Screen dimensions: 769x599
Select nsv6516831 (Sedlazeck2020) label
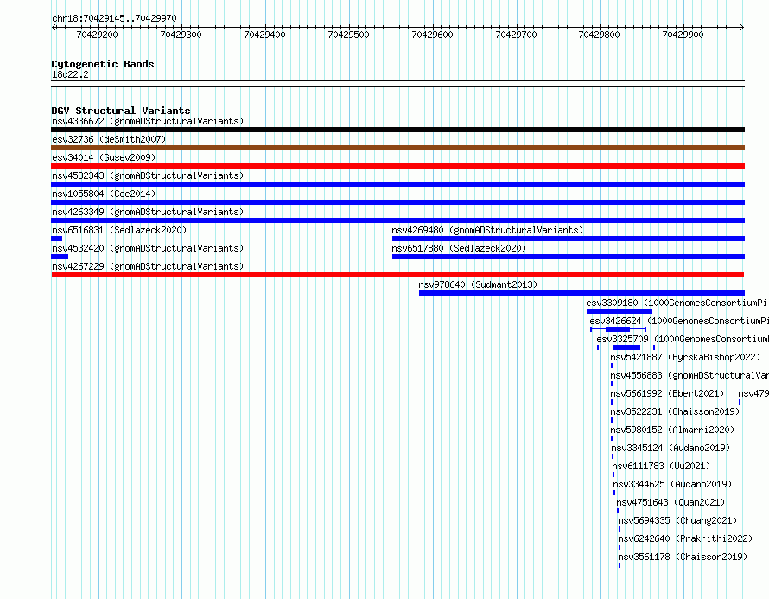click(x=119, y=230)
